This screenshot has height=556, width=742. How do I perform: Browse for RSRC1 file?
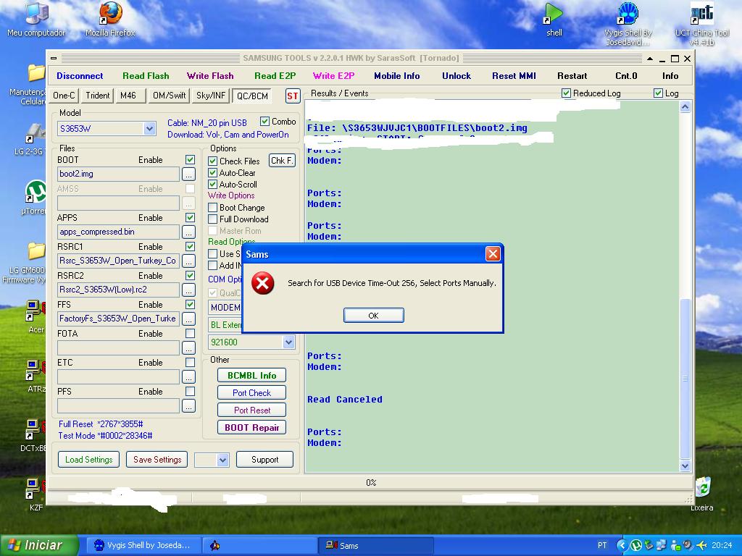[188, 261]
